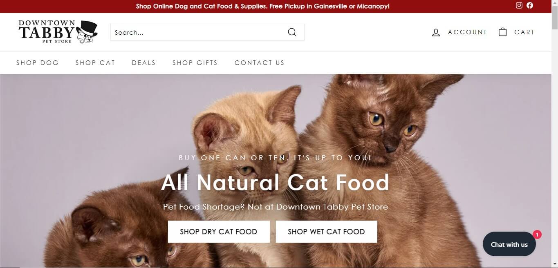Viewport: 558px width, 268px height.
Task: Open the Shop Cat menu
Action: click(x=95, y=63)
